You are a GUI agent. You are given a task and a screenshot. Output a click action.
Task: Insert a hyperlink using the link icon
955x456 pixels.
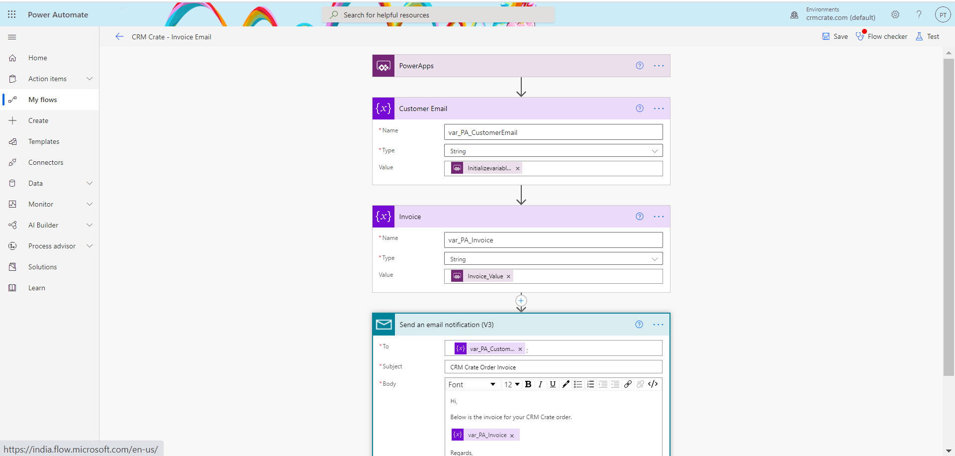tap(627, 384)
